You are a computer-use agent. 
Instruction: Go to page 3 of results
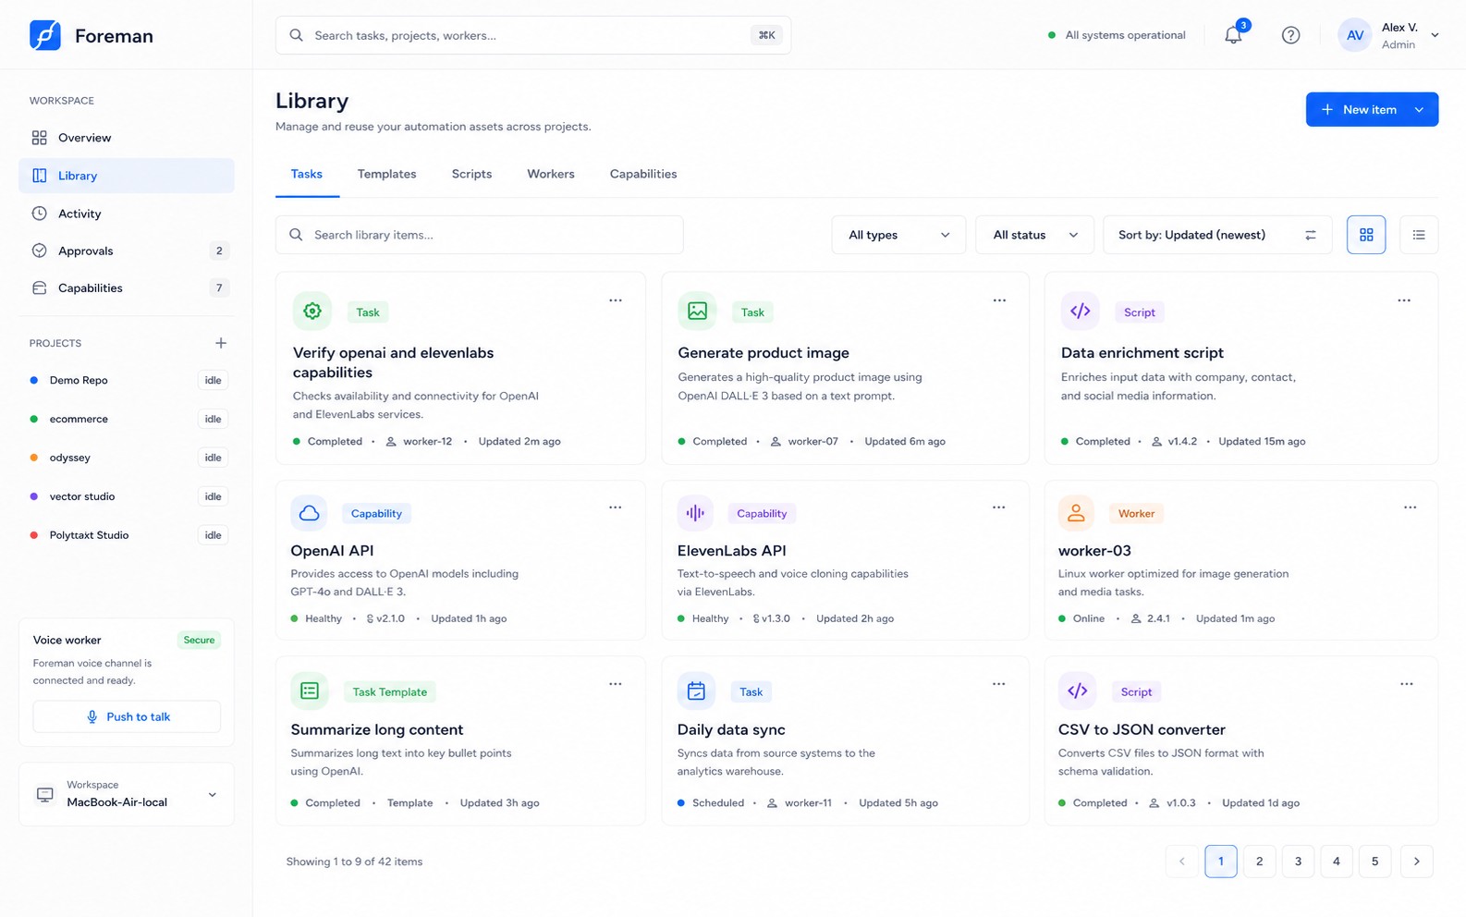pos(1298,862)
